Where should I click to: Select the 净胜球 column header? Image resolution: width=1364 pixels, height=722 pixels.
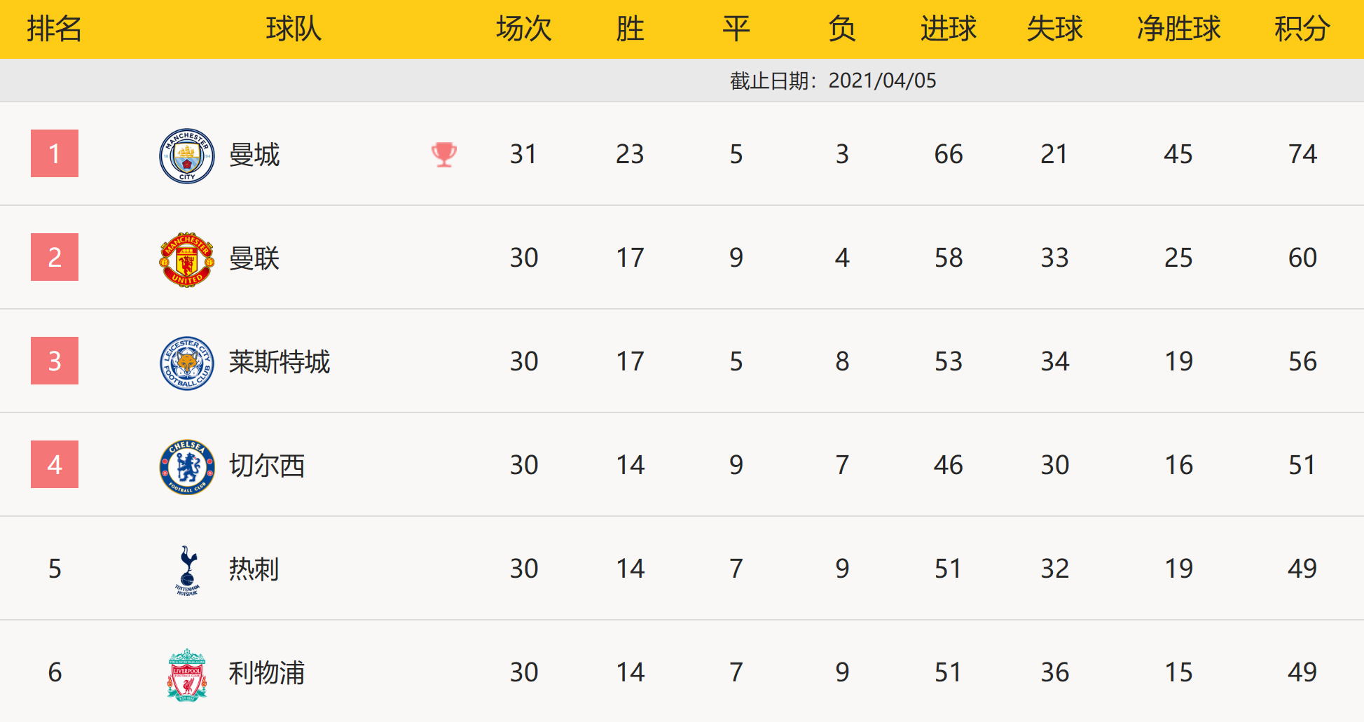pyautogui.click(x=1178, y=29)
